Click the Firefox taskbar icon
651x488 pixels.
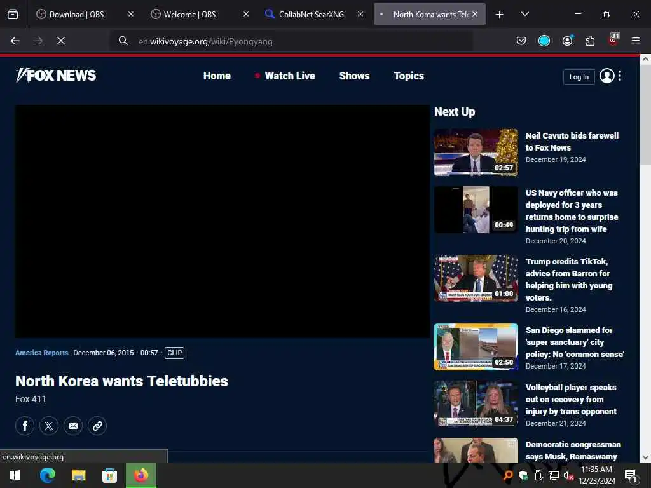[x=141, y=475]
